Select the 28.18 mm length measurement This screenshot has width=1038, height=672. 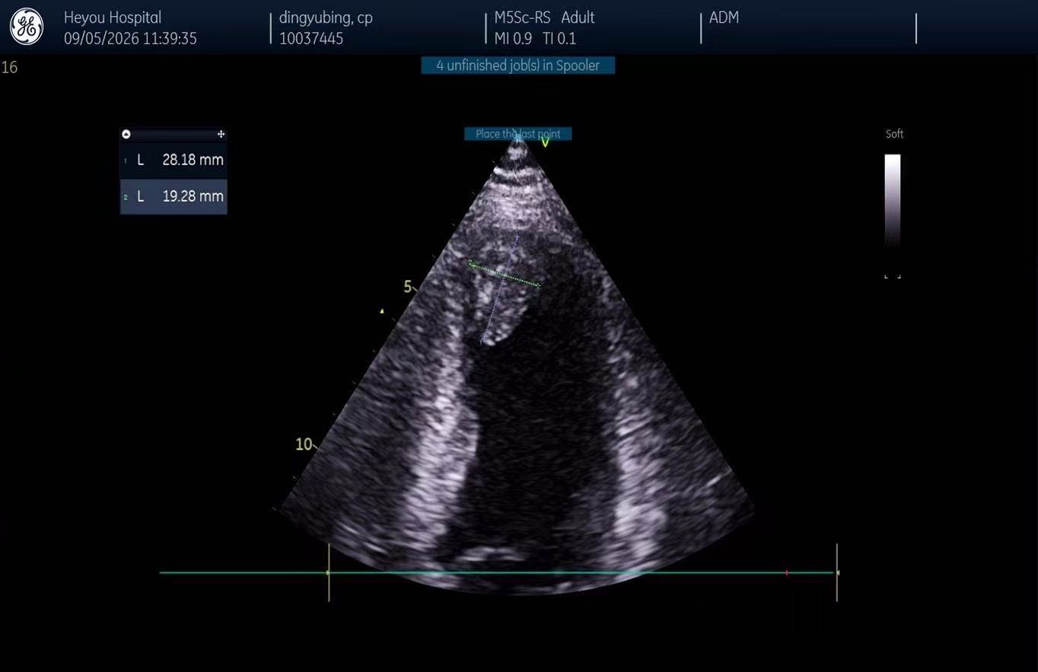tap(174, 160)
